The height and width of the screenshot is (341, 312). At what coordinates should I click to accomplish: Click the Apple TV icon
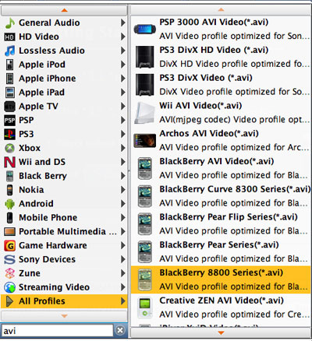click(x=9, y=107)
